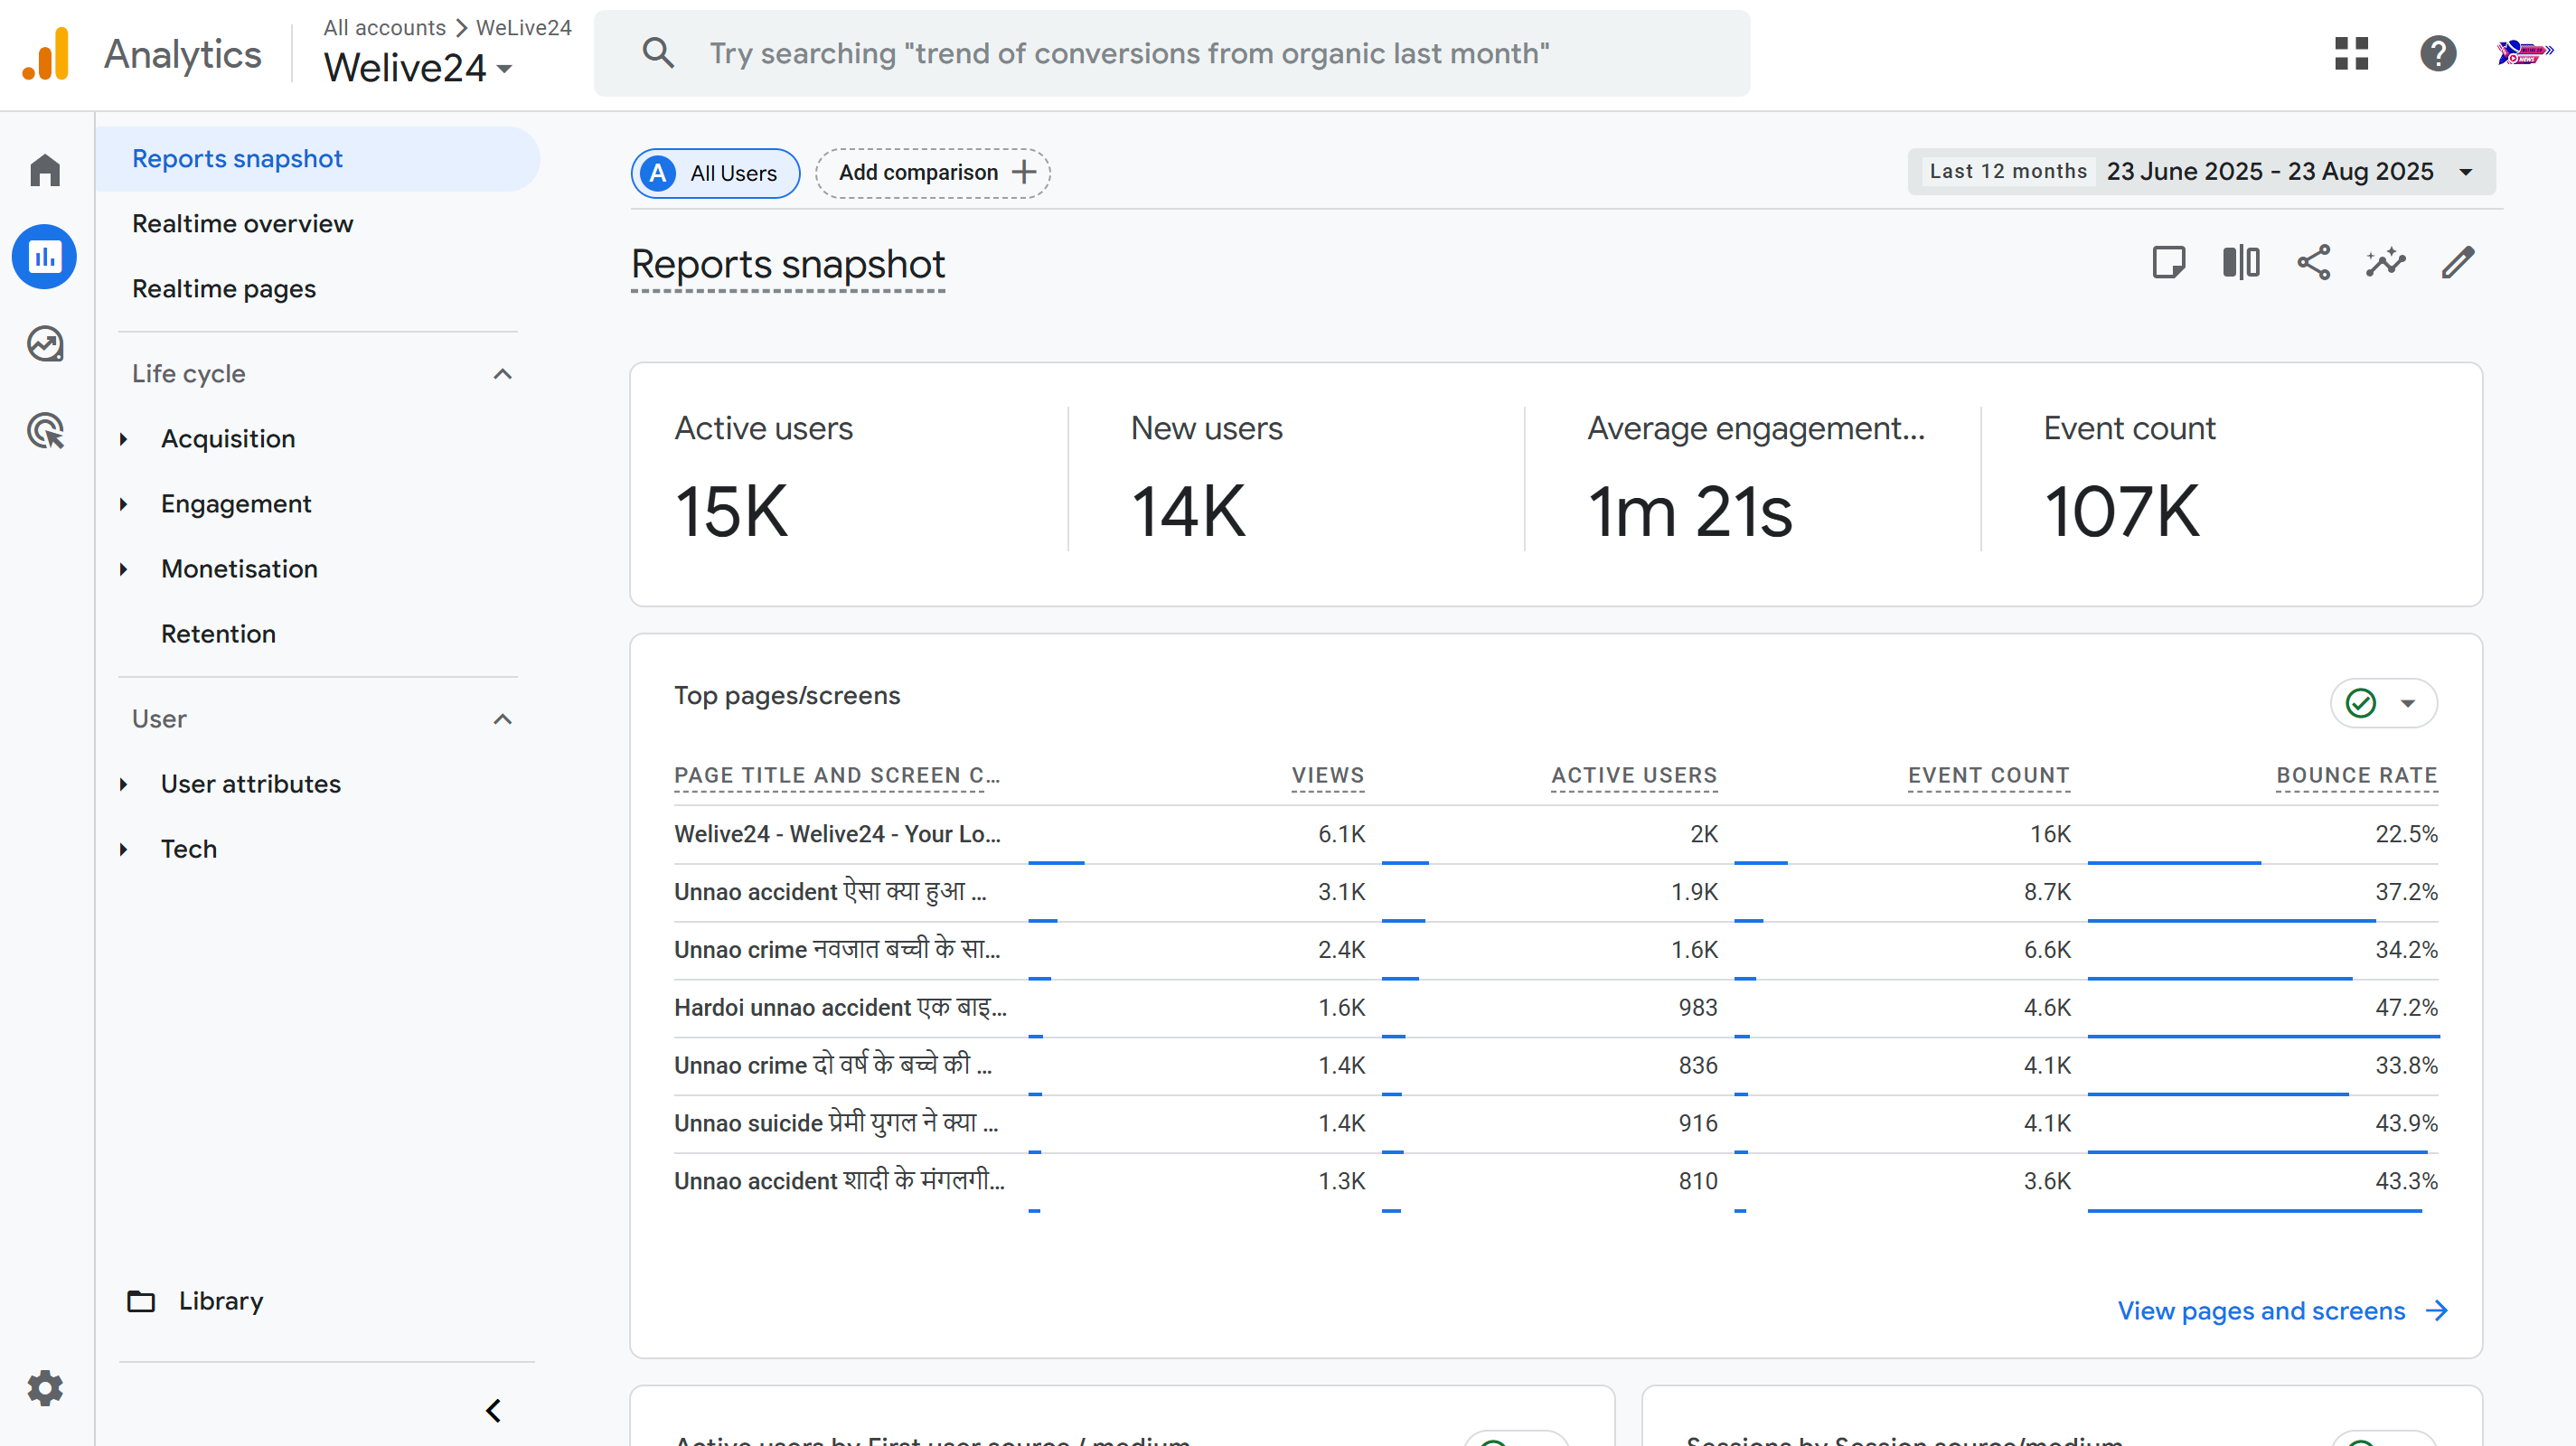Viewport: 2576px width, 1446px height.
Task: Click the A badge in All Users chip
Action: 658,173
